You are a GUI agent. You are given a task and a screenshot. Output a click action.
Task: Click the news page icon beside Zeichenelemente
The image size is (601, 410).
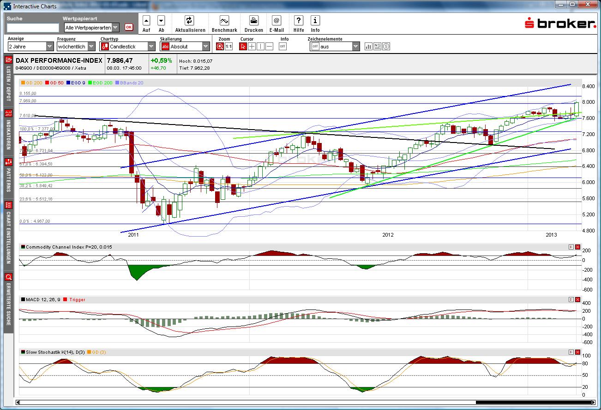pyautogui.click(x=378, y=46)
